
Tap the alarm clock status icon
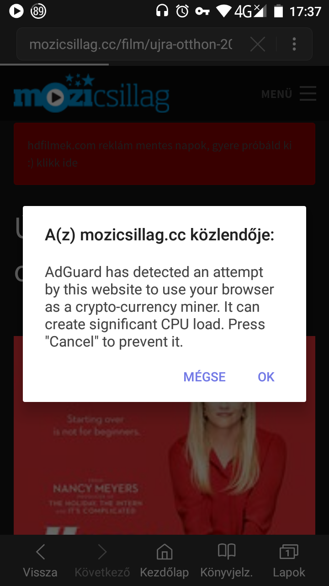tap(182, 11)
